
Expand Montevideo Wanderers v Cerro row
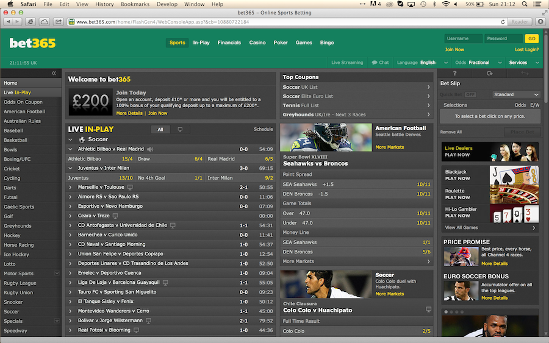[70, 311]
